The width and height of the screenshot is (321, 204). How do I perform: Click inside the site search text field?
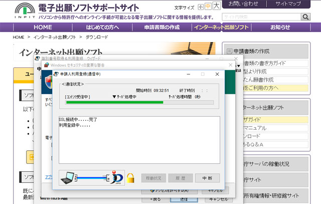point(261,17)
